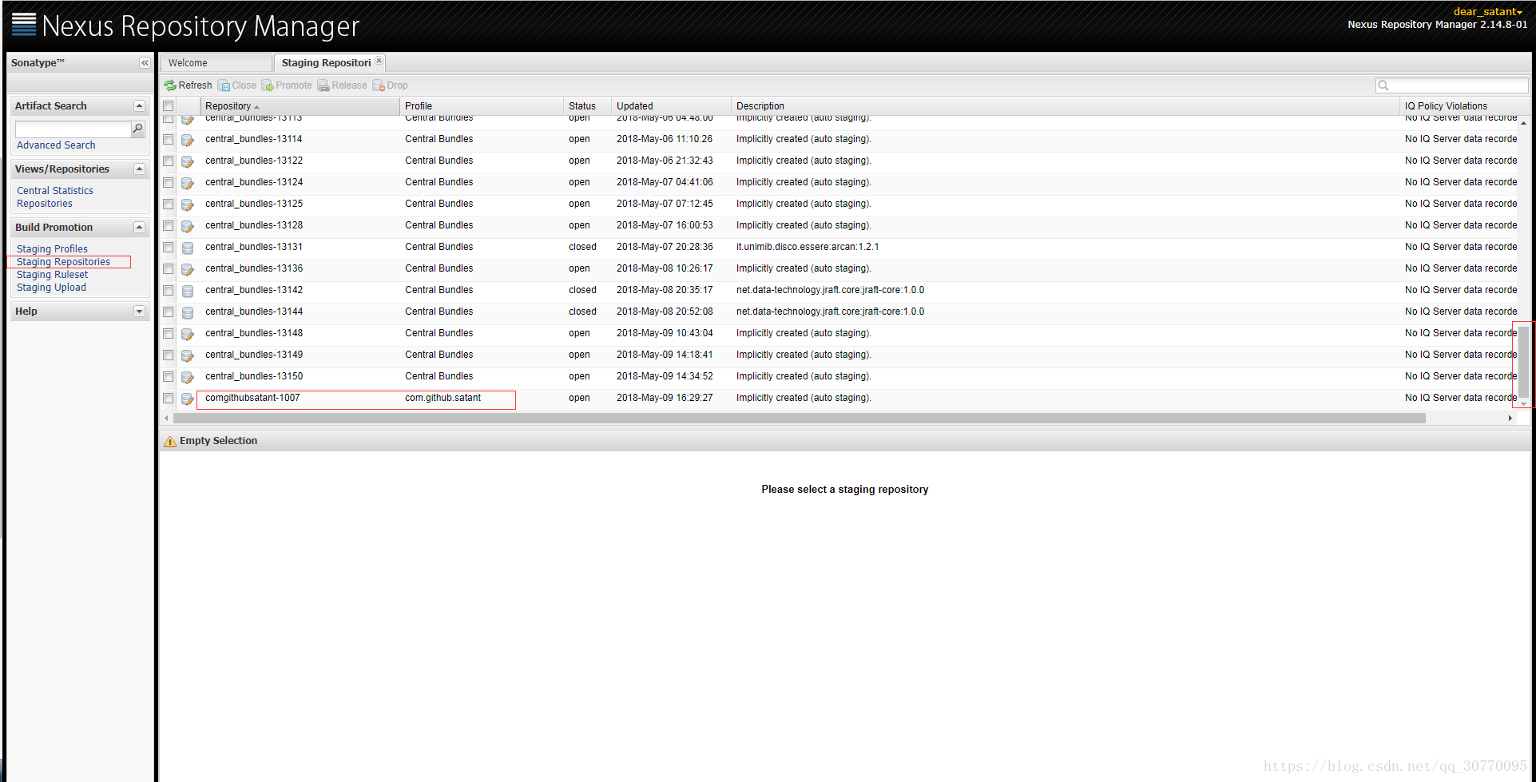Viewport: 1536px width, 782px height.
Task: Open the Repositories link in sidebar
Action: [45, 204]
